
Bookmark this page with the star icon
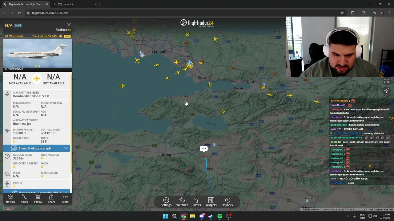(342, 13)
